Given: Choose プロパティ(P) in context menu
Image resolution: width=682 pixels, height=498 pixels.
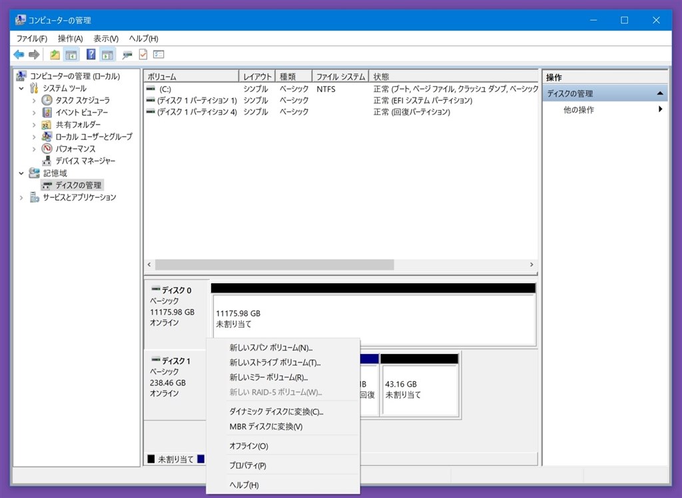Looking at the screenshot, I should coord(282,465).
